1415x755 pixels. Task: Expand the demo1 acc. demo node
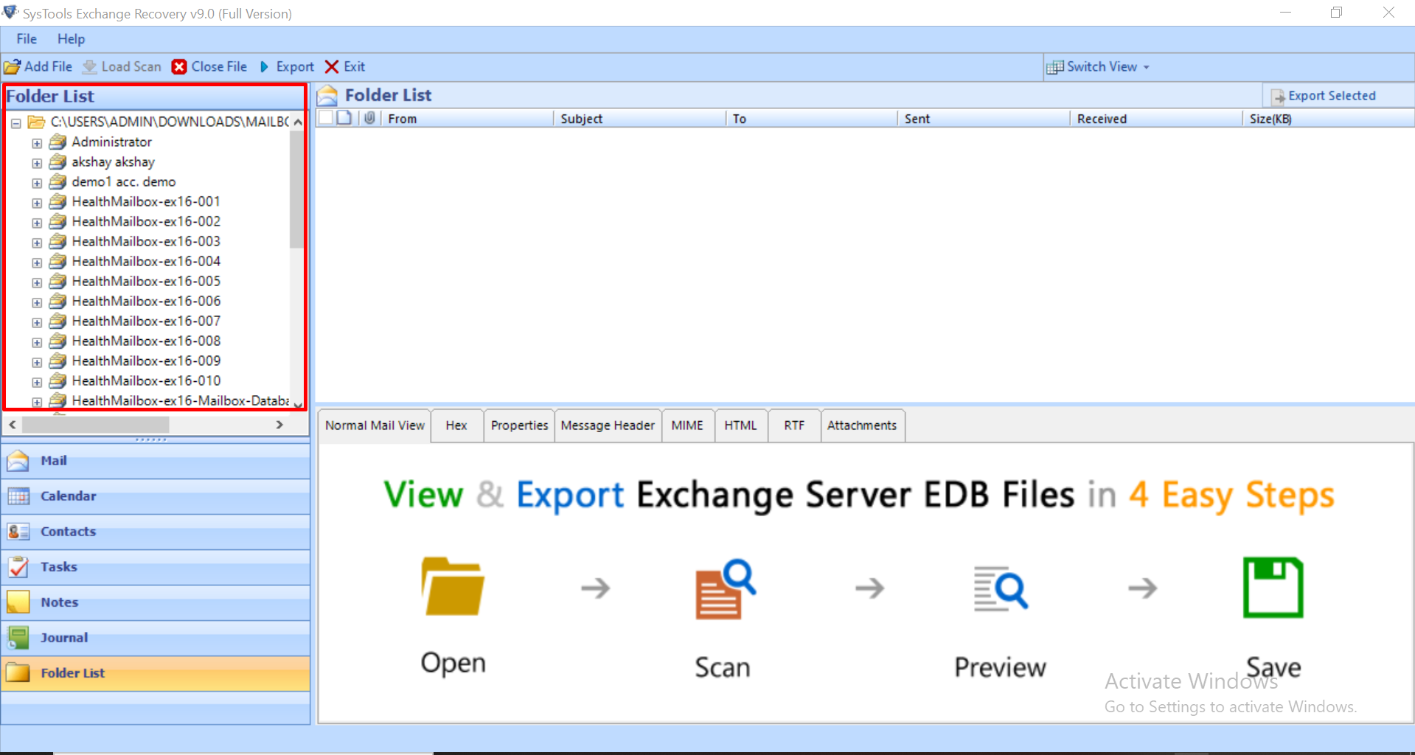(37, 183)
